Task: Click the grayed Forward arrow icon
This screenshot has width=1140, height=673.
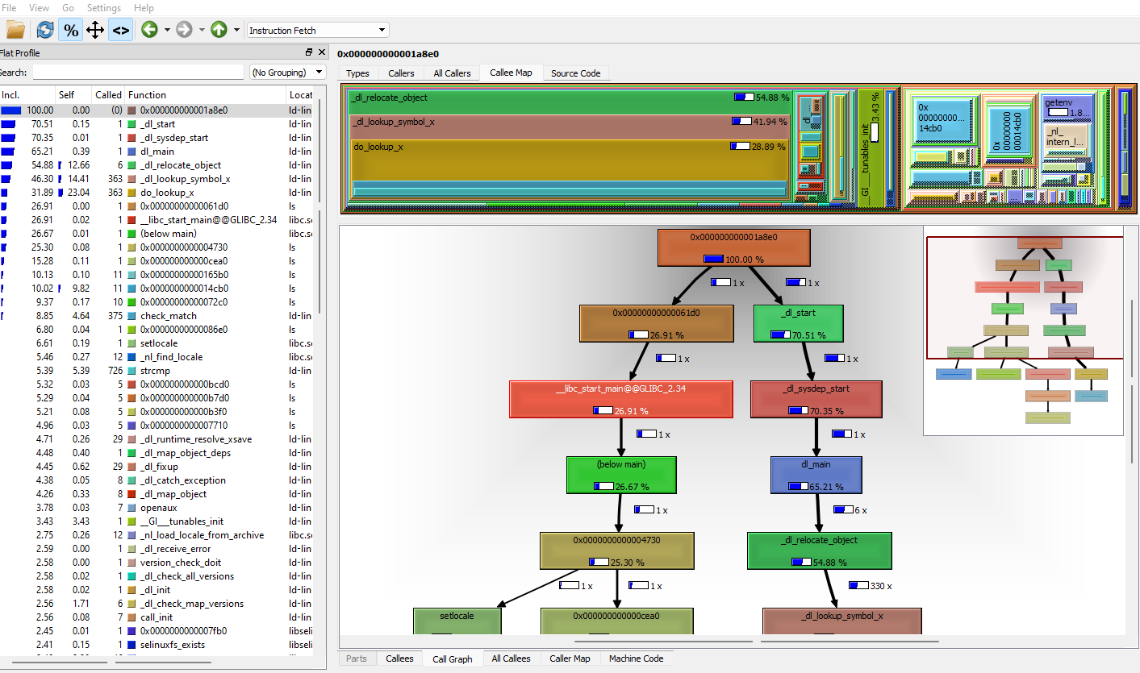Action: (x=184, y=30)
